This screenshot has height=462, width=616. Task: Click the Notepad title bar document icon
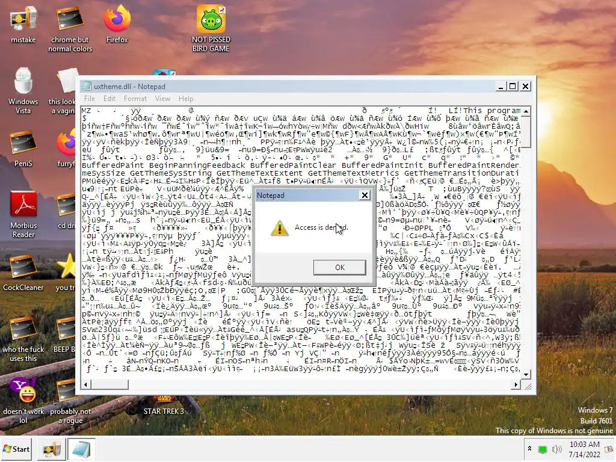(x=87, y=86)
